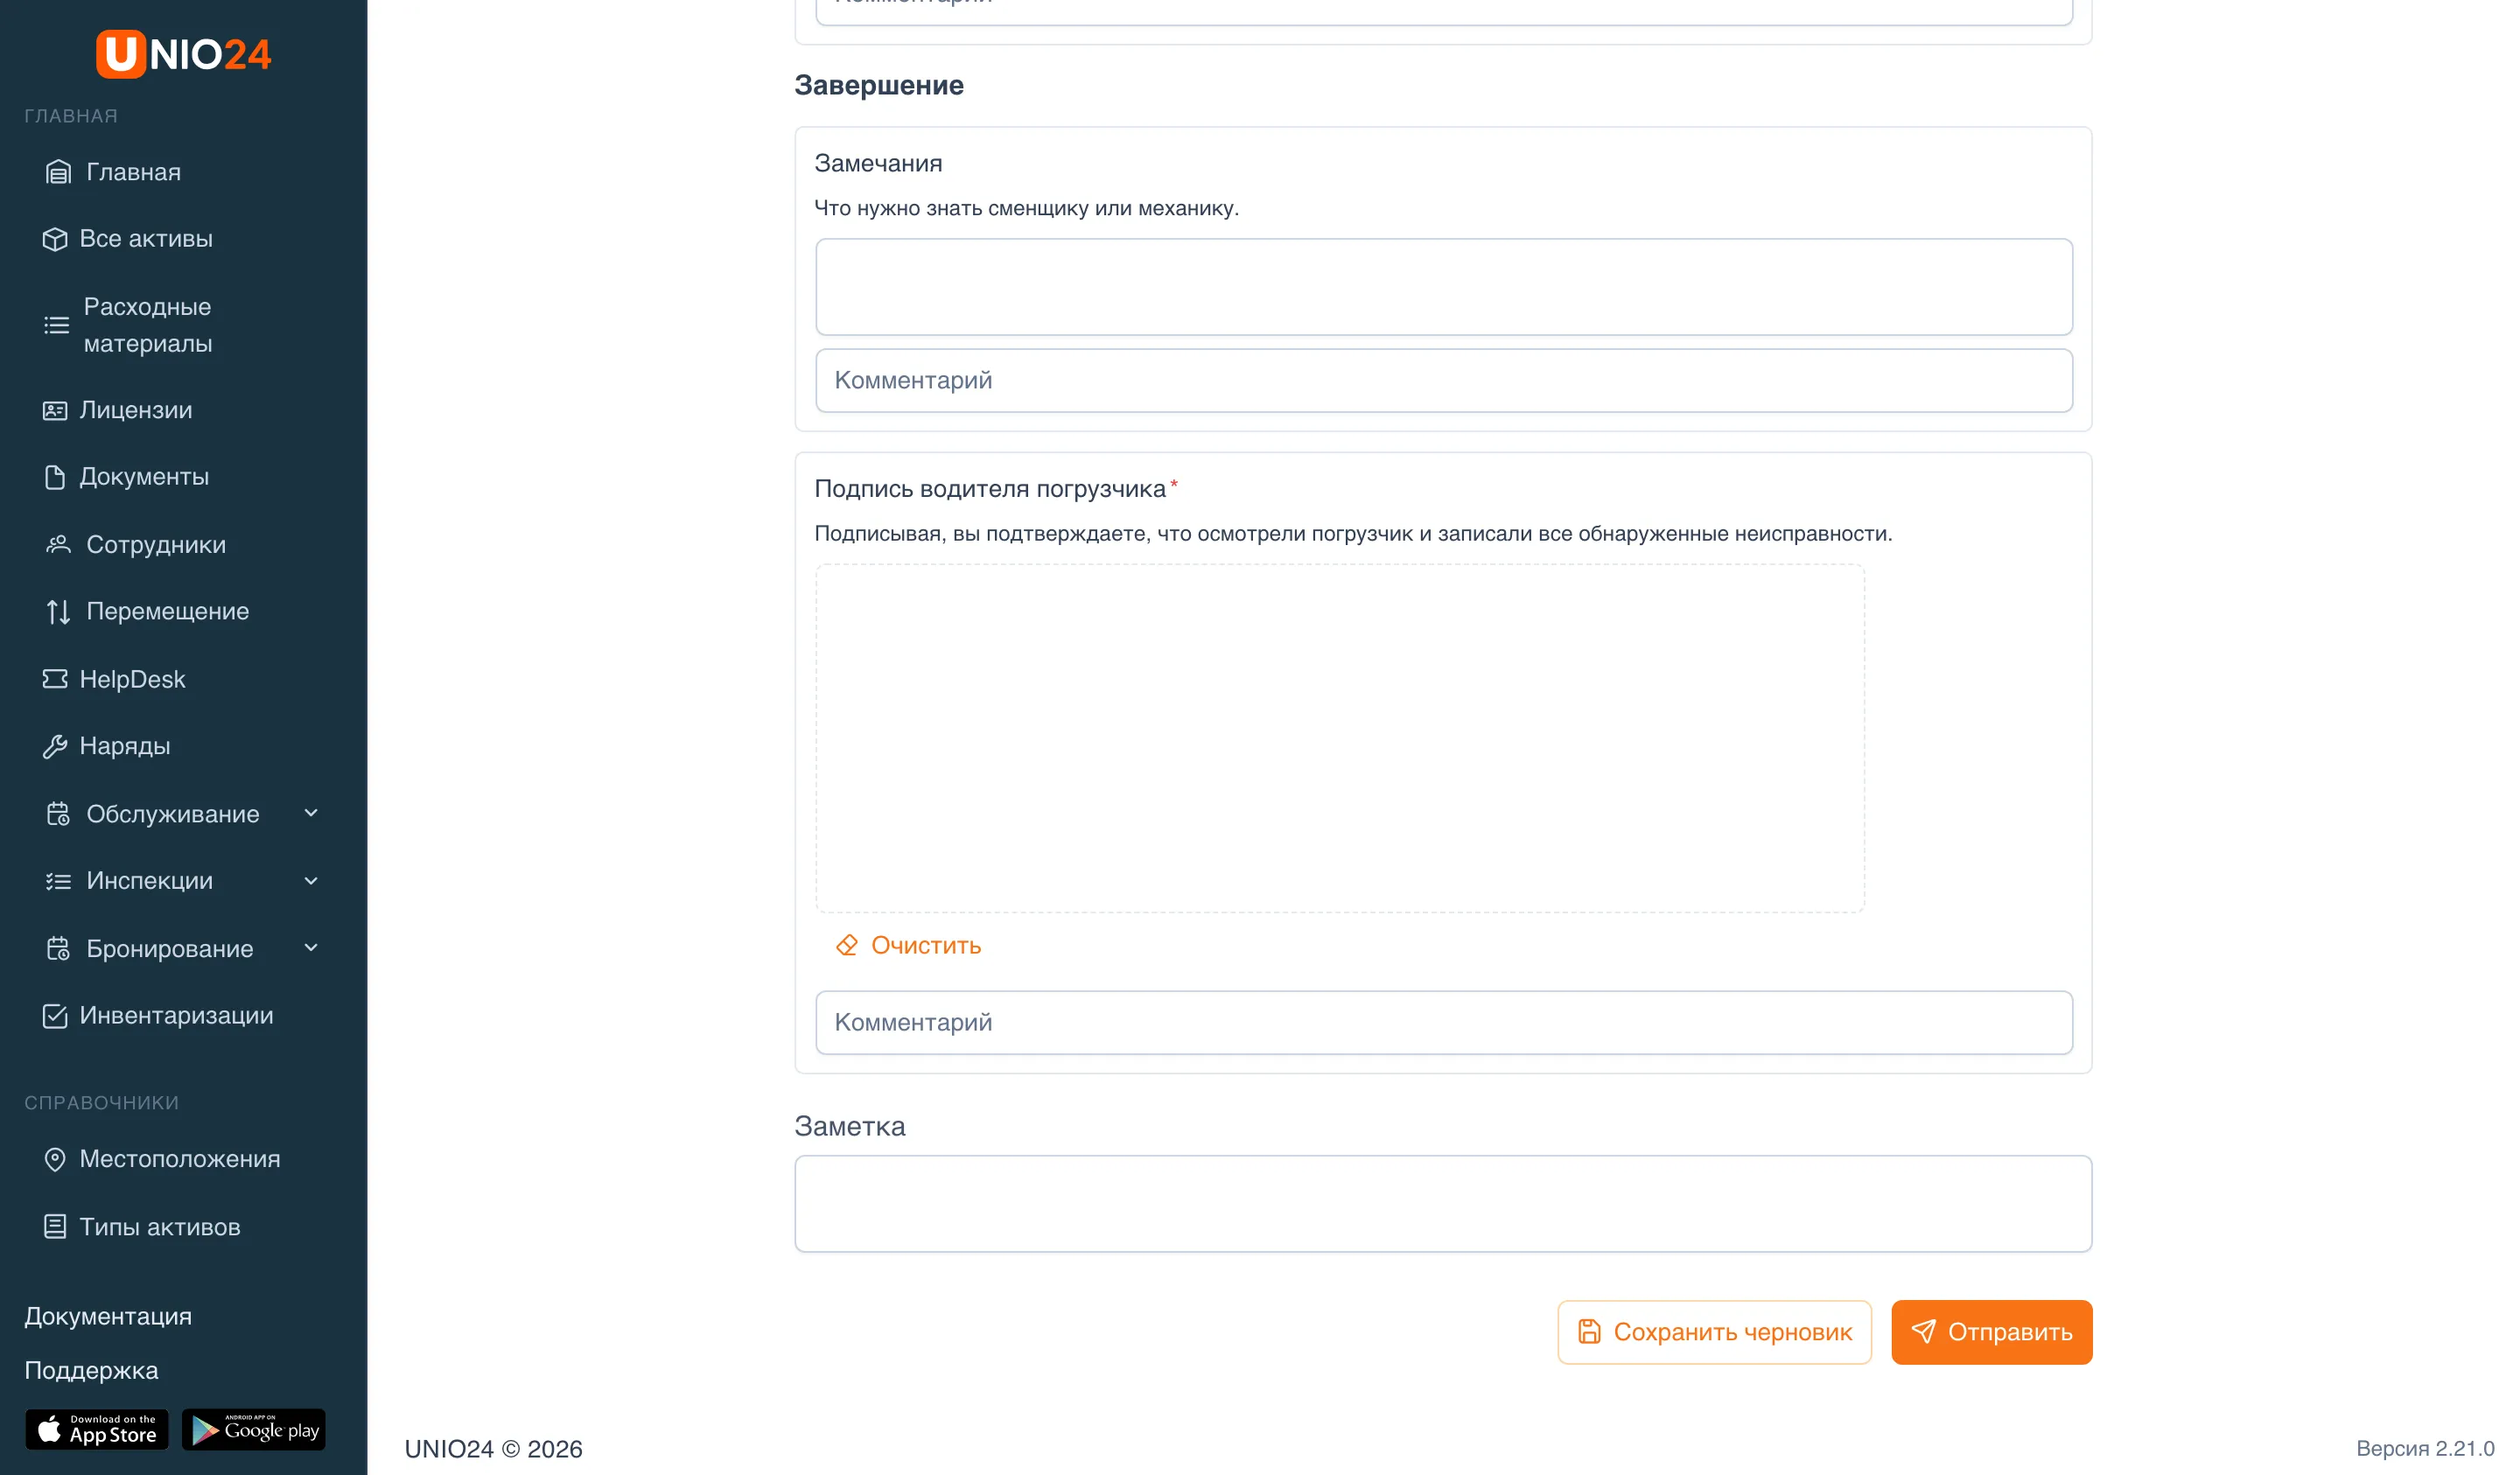Screen dimensions: 2520x1475
Task: Clear the signature with Очистить
Action: pyautogui.click(x=908, y=945)
